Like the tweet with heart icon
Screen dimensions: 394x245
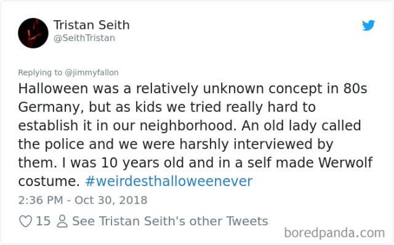(x=26, y=221)
